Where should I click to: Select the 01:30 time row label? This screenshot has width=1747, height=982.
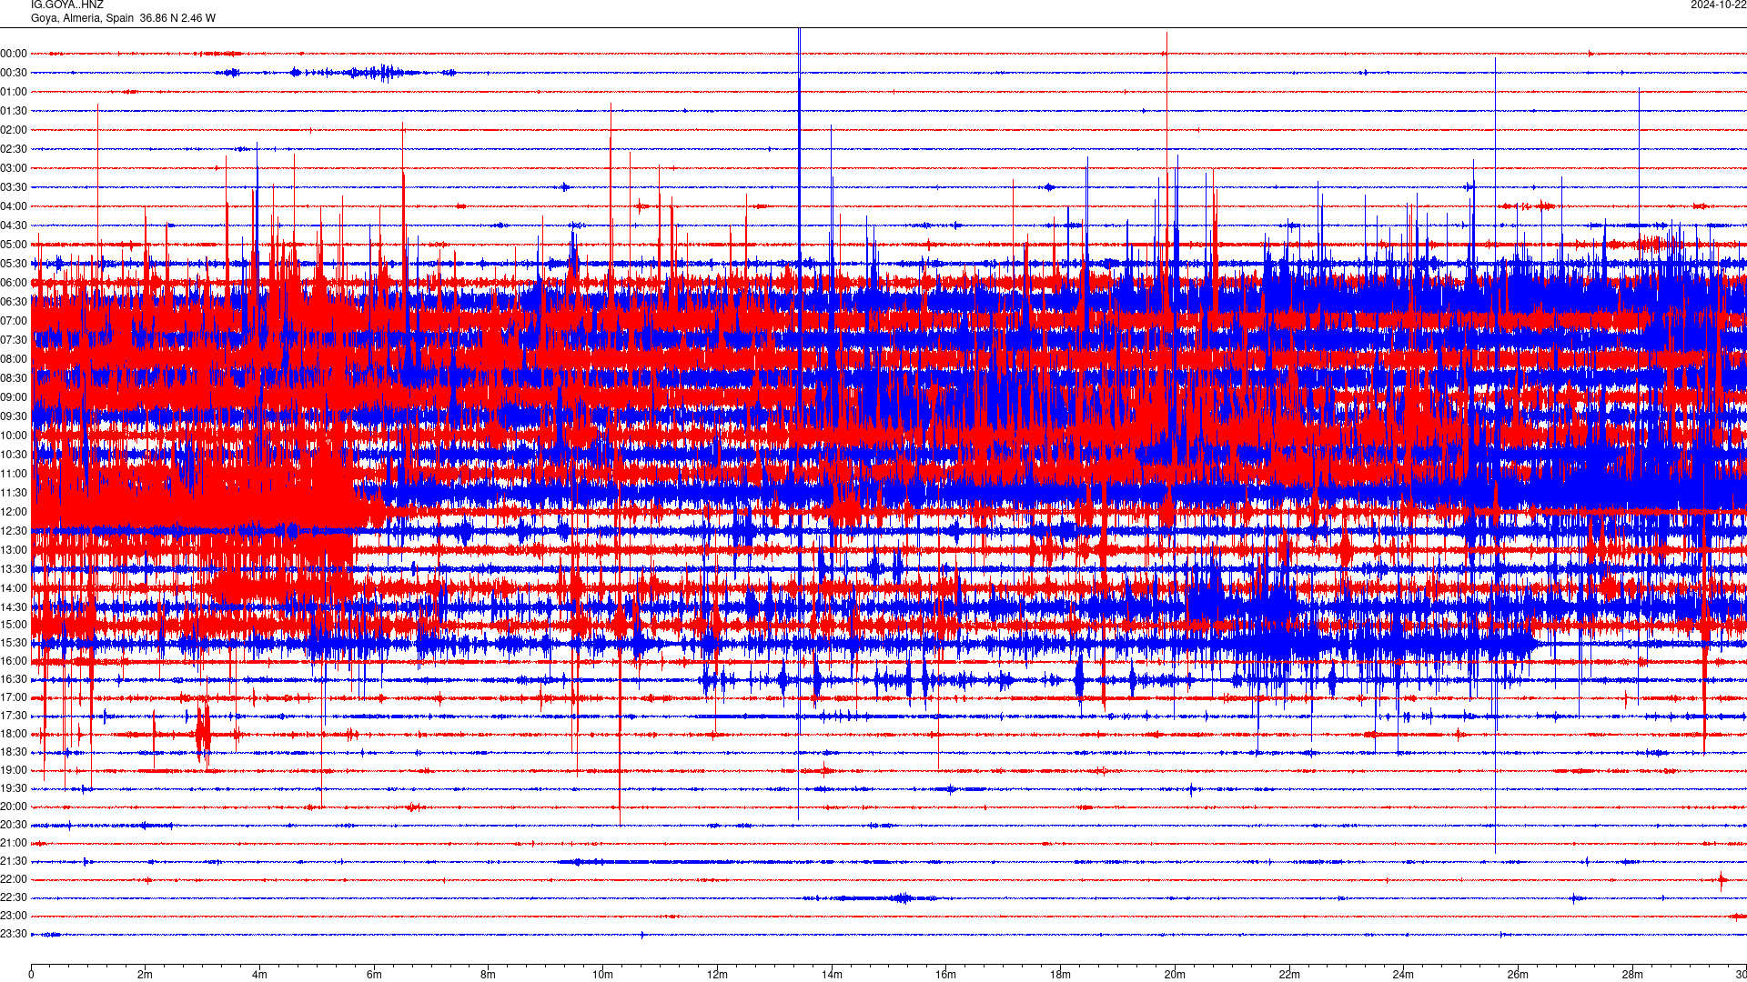click(14, 111)
